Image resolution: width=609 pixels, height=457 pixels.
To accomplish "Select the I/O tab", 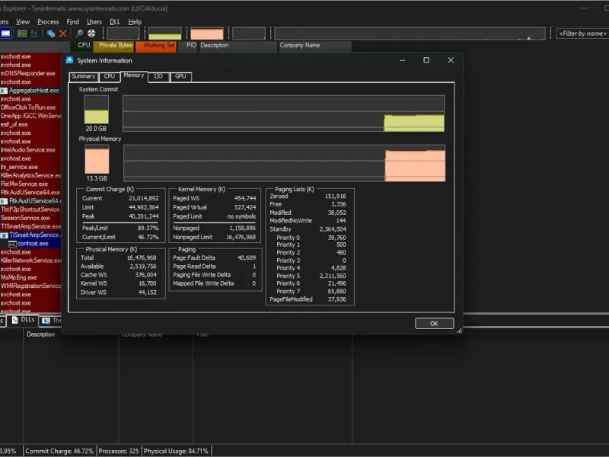I will tap(158, 76).
